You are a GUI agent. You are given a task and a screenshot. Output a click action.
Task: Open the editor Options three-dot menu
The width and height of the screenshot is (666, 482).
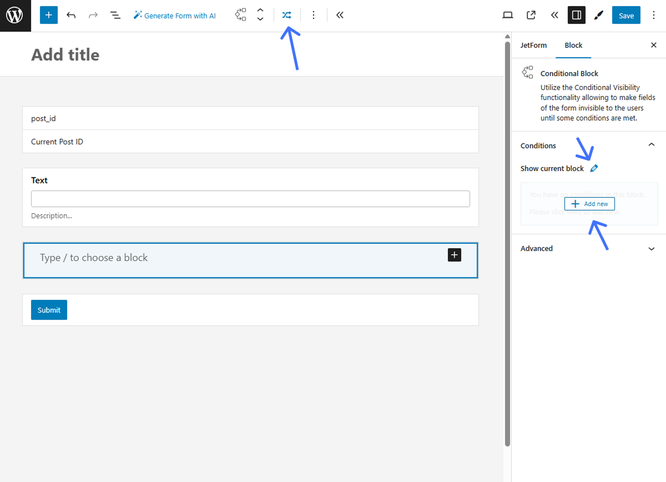(x=654, y=15)
